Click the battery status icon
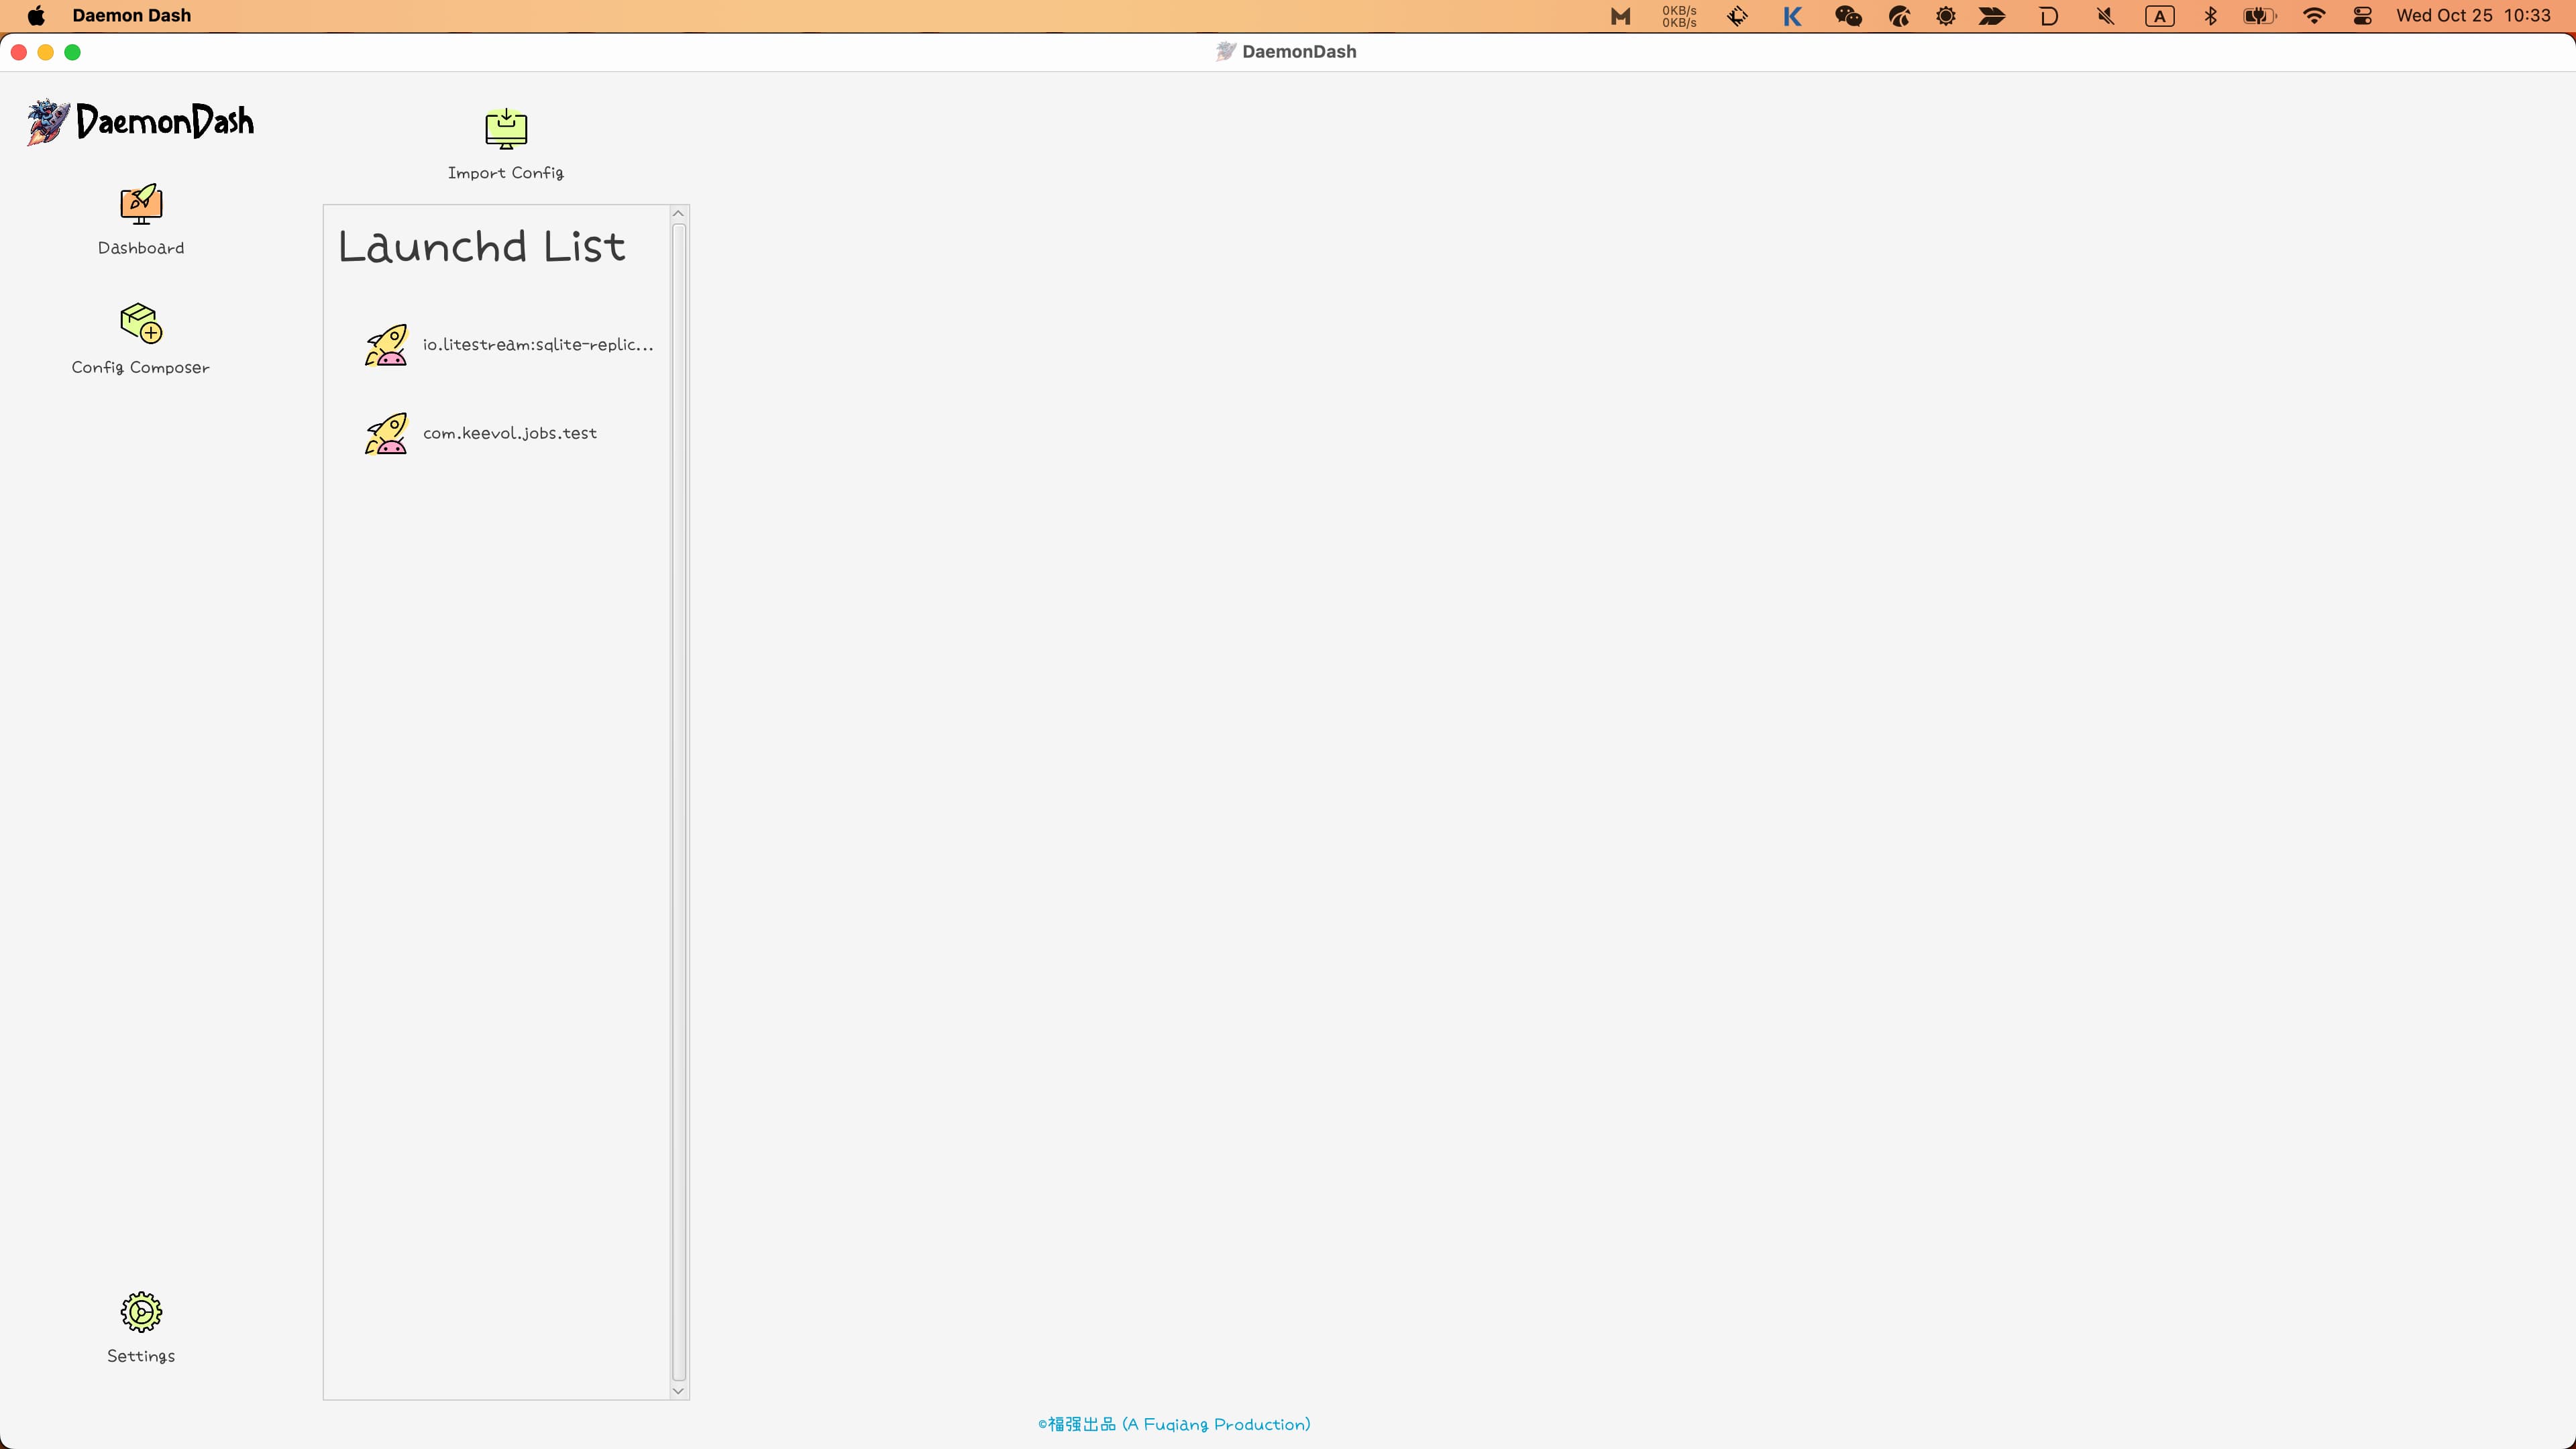The height and width of the screenshot is (1449, 2576). (2260, 16)
